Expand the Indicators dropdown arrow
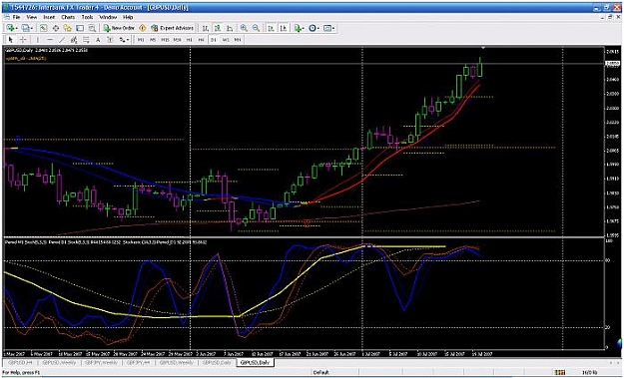The image size is (624, 378). pyautogui.click(x=303, y=28)
